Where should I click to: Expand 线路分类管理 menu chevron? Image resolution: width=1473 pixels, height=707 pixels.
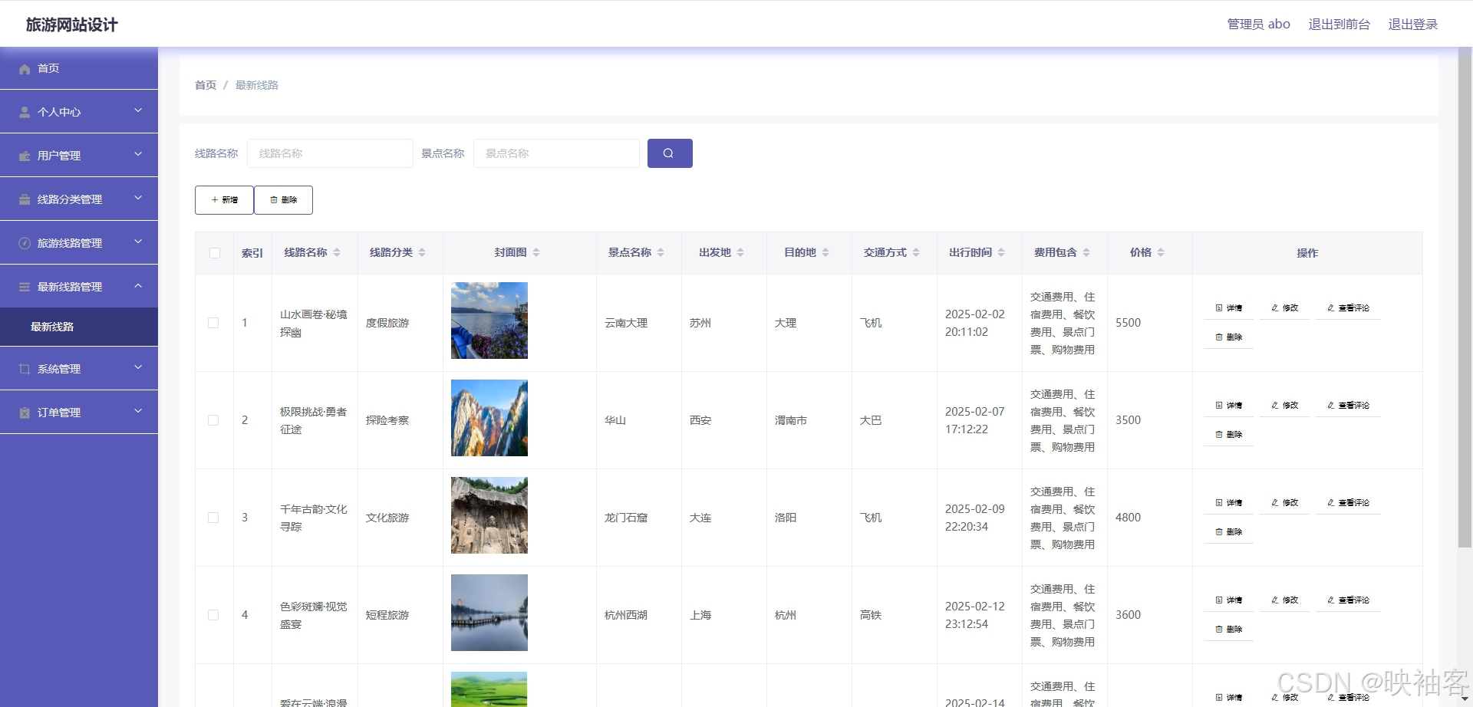[138, 199]
